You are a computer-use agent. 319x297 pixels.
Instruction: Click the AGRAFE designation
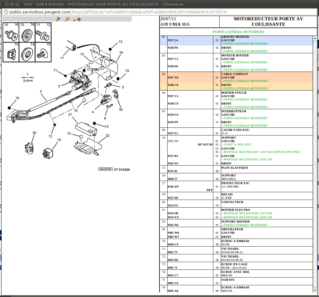click(228, 280)
